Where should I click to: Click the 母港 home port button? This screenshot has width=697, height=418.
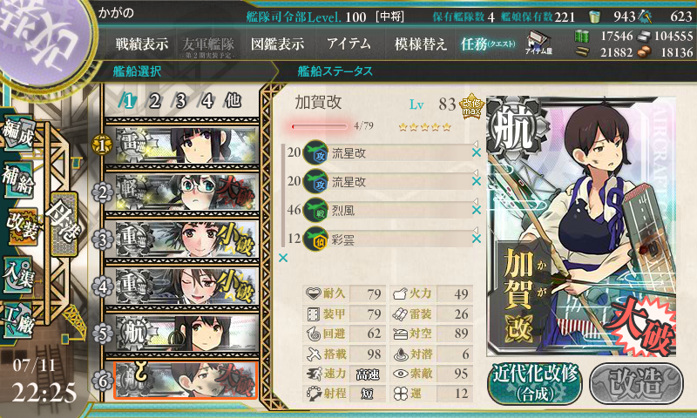point(64,225)
